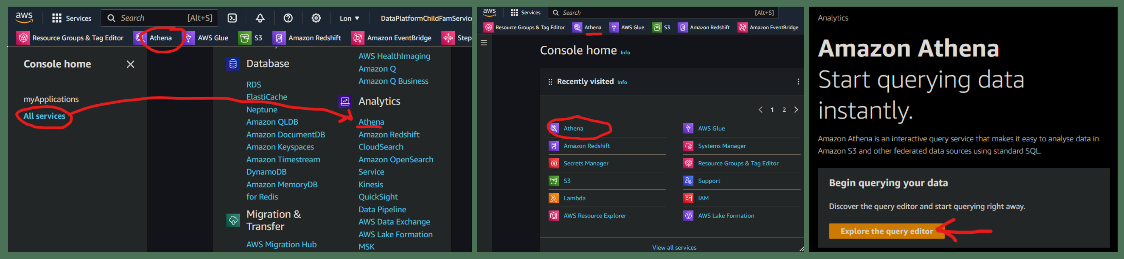Select page 2 of Recently visited
This screenshot has height=259, width=1124.
(784, 110)
